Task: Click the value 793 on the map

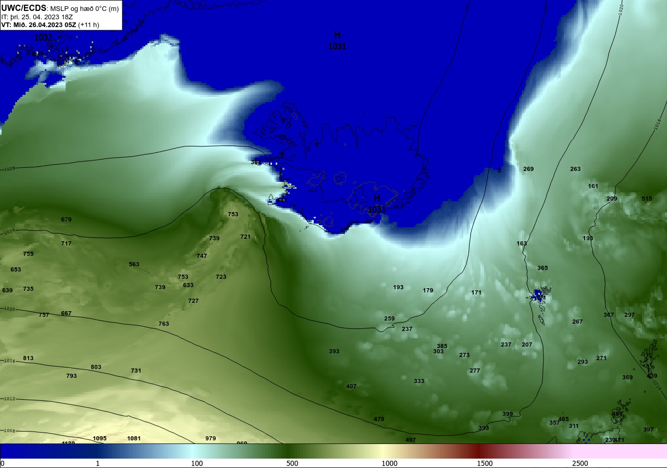Action: [x=71, y=376]
